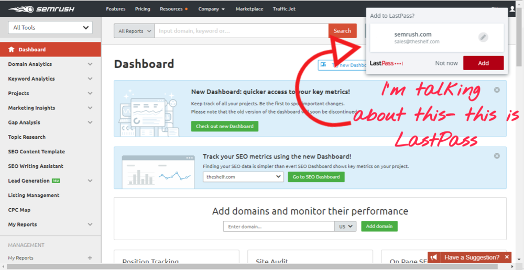Screen dimensions: 524x270
Task: Open Listing Management in sidebar
Action: point(34,195)
